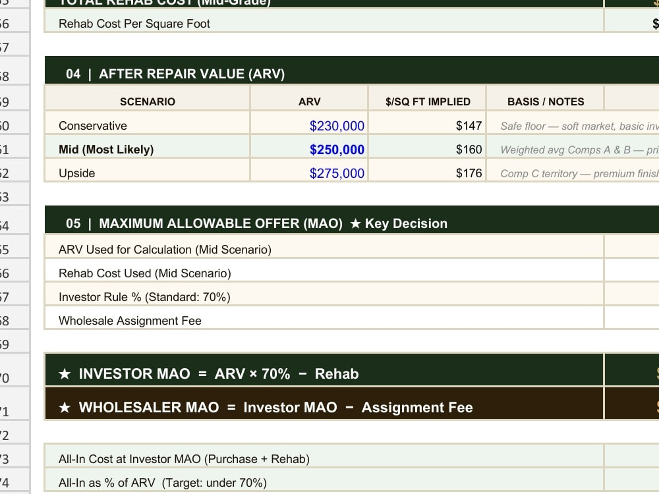Select 'All-In as % of ARV' cell

pos(324,480)
